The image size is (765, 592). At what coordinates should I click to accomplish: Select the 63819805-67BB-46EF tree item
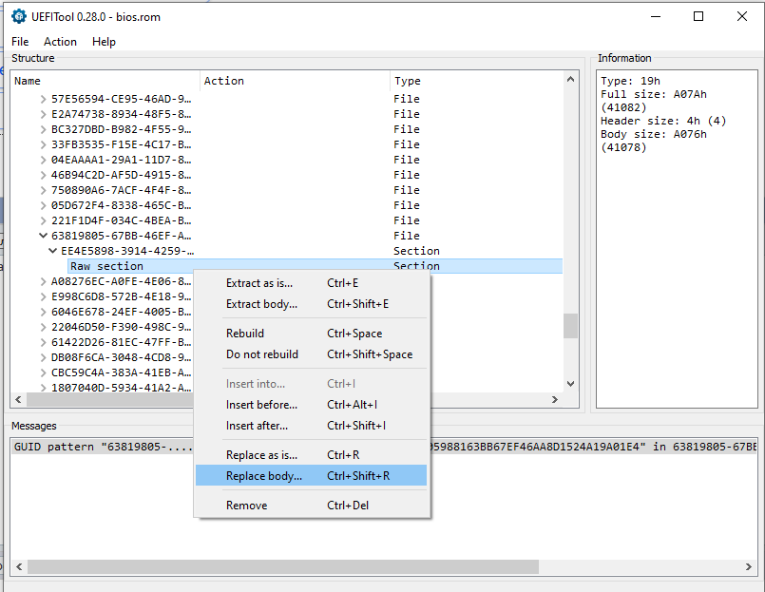coord(121,236)
